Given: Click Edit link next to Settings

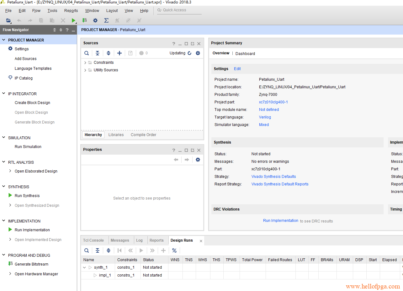Looking at the screenshot, I should tap(237, 69).
